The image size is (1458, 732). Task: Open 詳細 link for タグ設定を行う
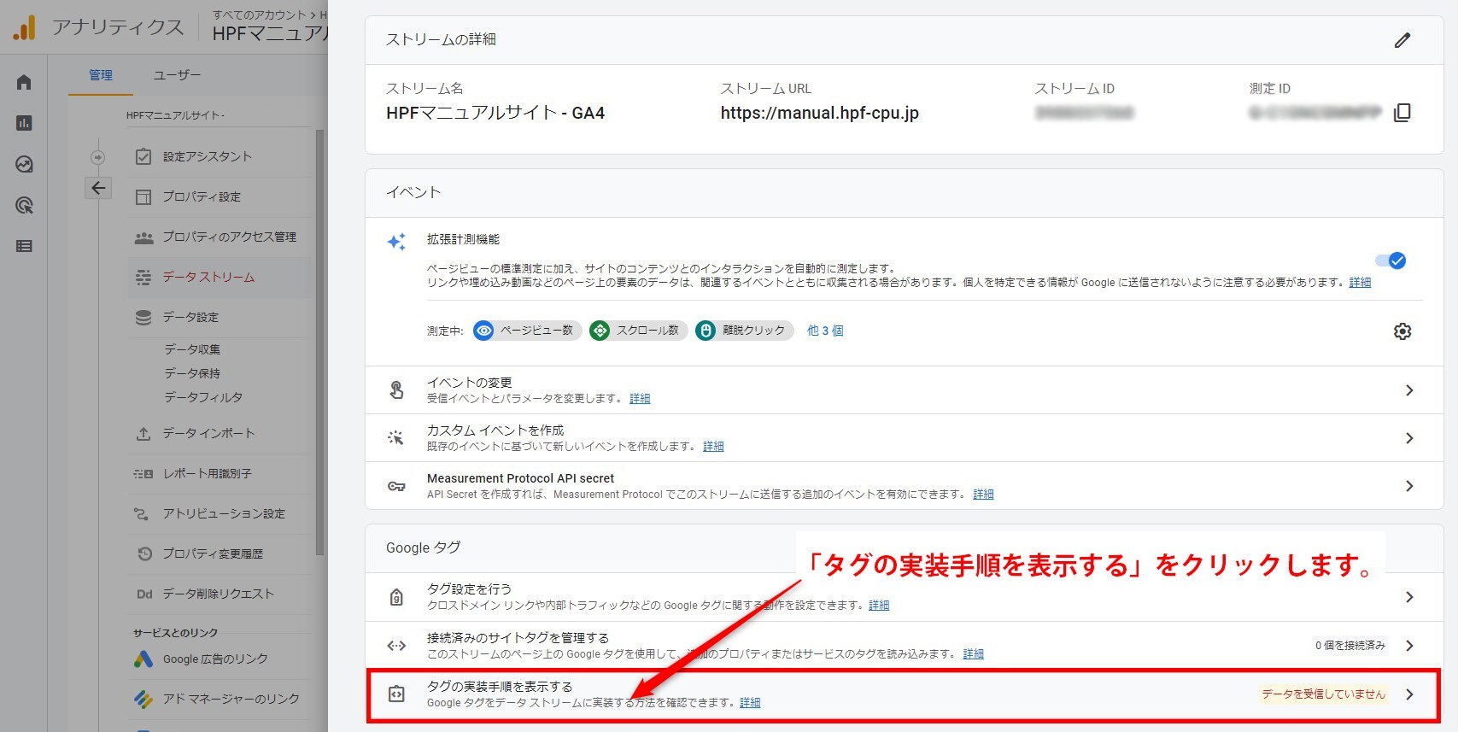879,606
